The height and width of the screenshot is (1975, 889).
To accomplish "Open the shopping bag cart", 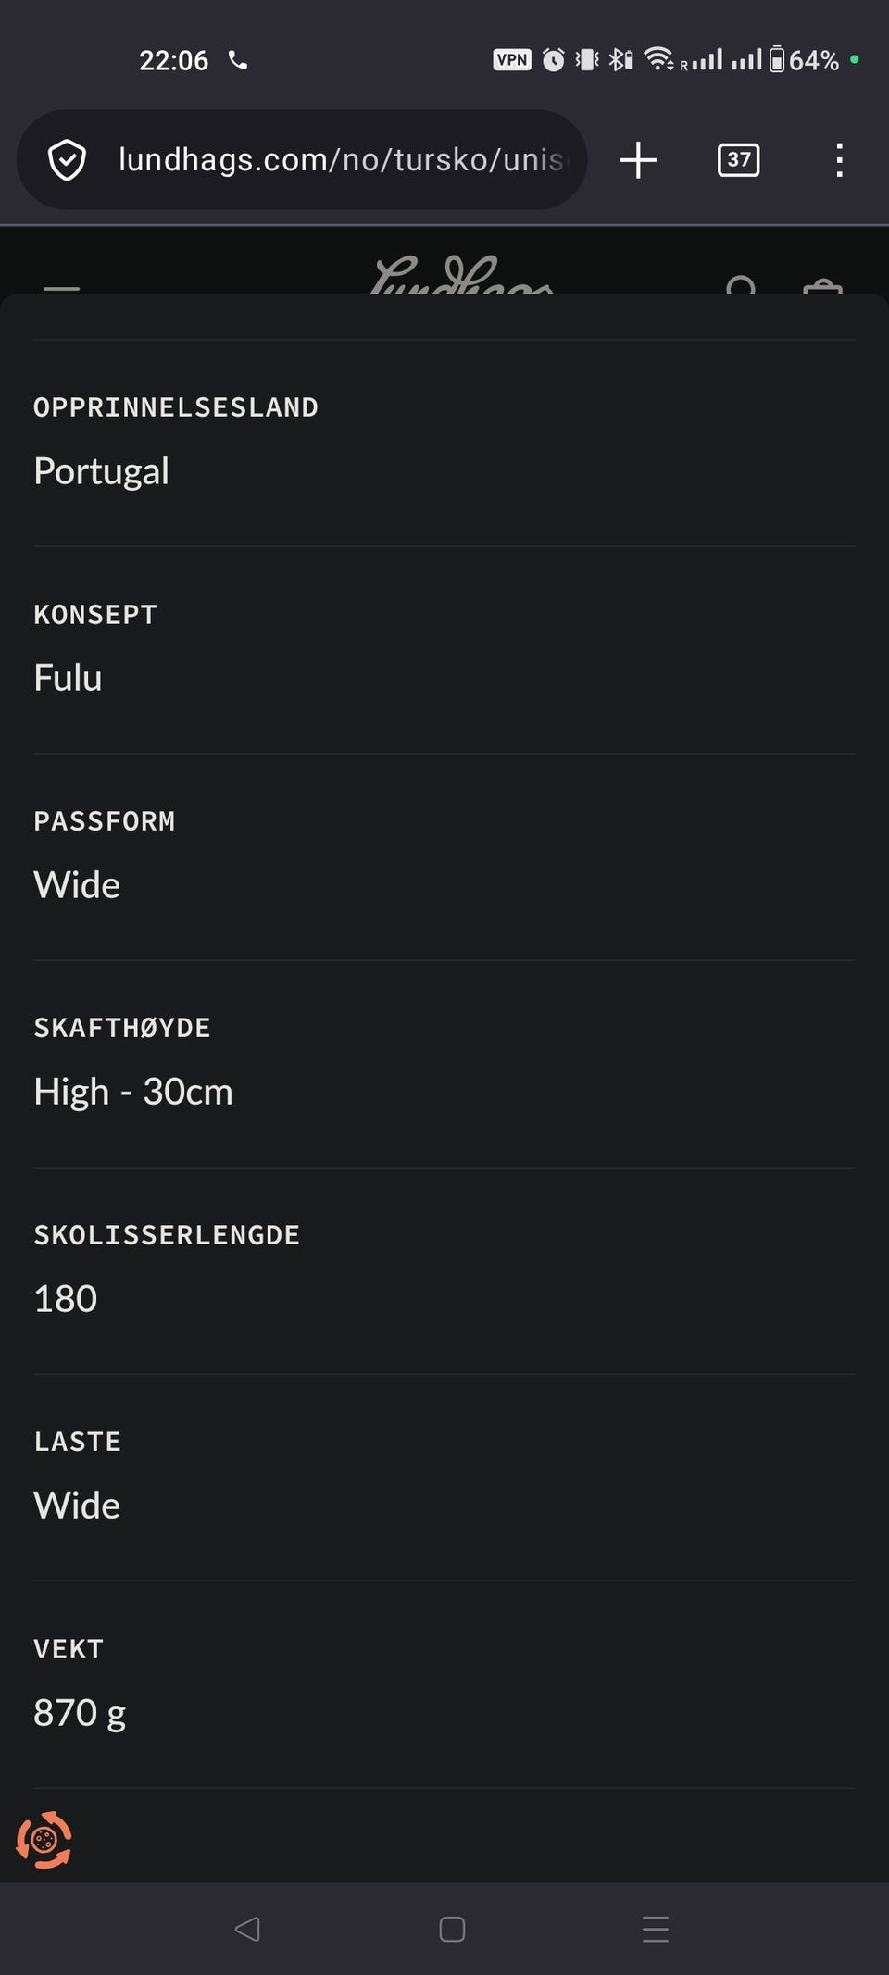I will [x=822, y=286].
